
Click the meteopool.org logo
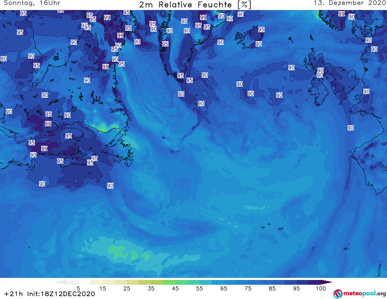tap(359, 294)
